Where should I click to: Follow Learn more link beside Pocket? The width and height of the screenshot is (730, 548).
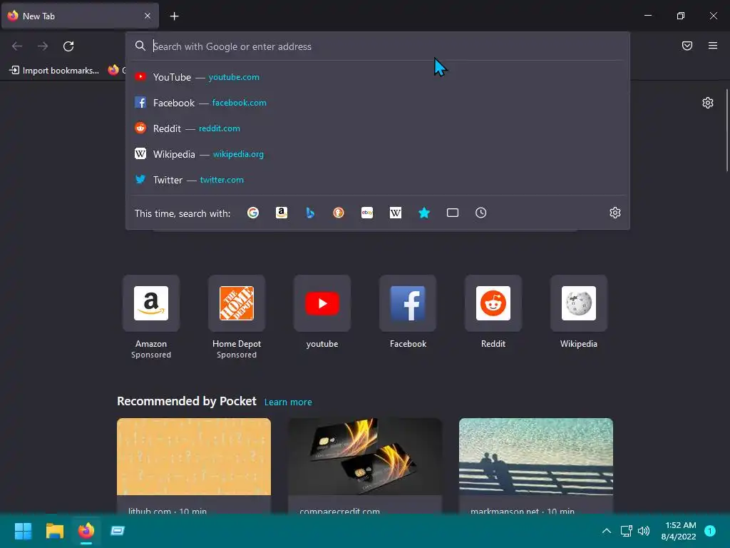288,402
